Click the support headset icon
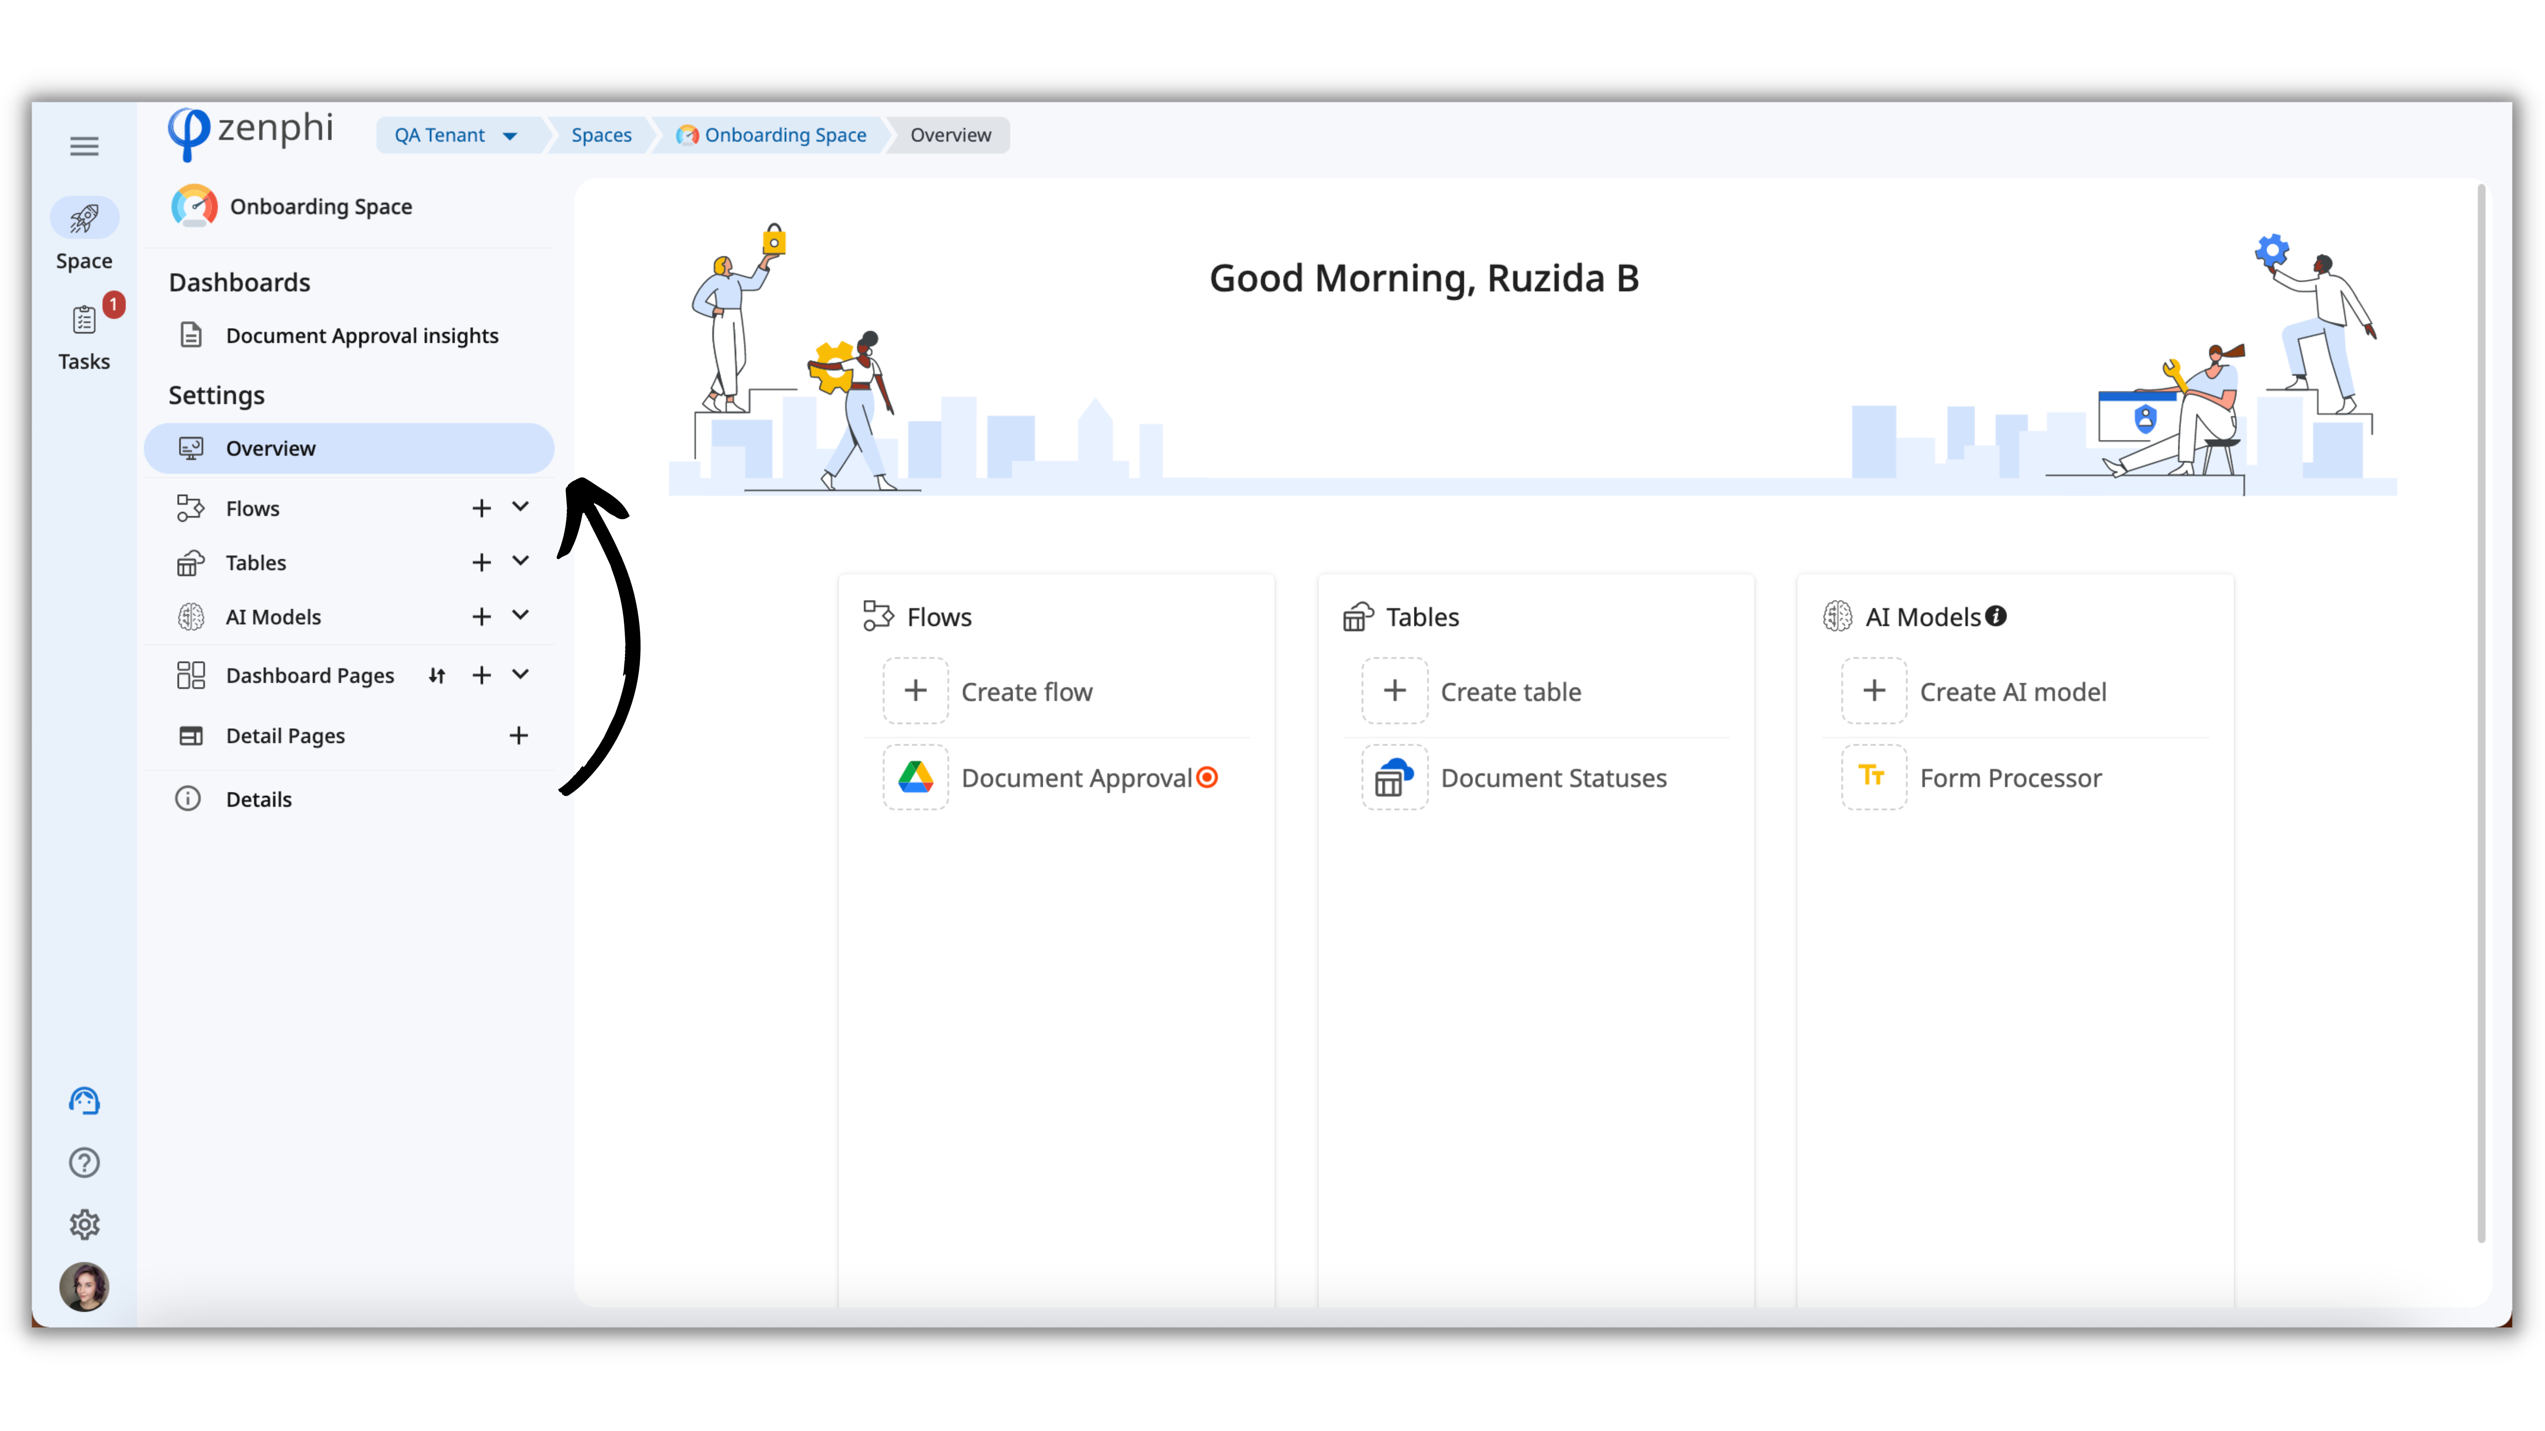 click(84, 1100)
